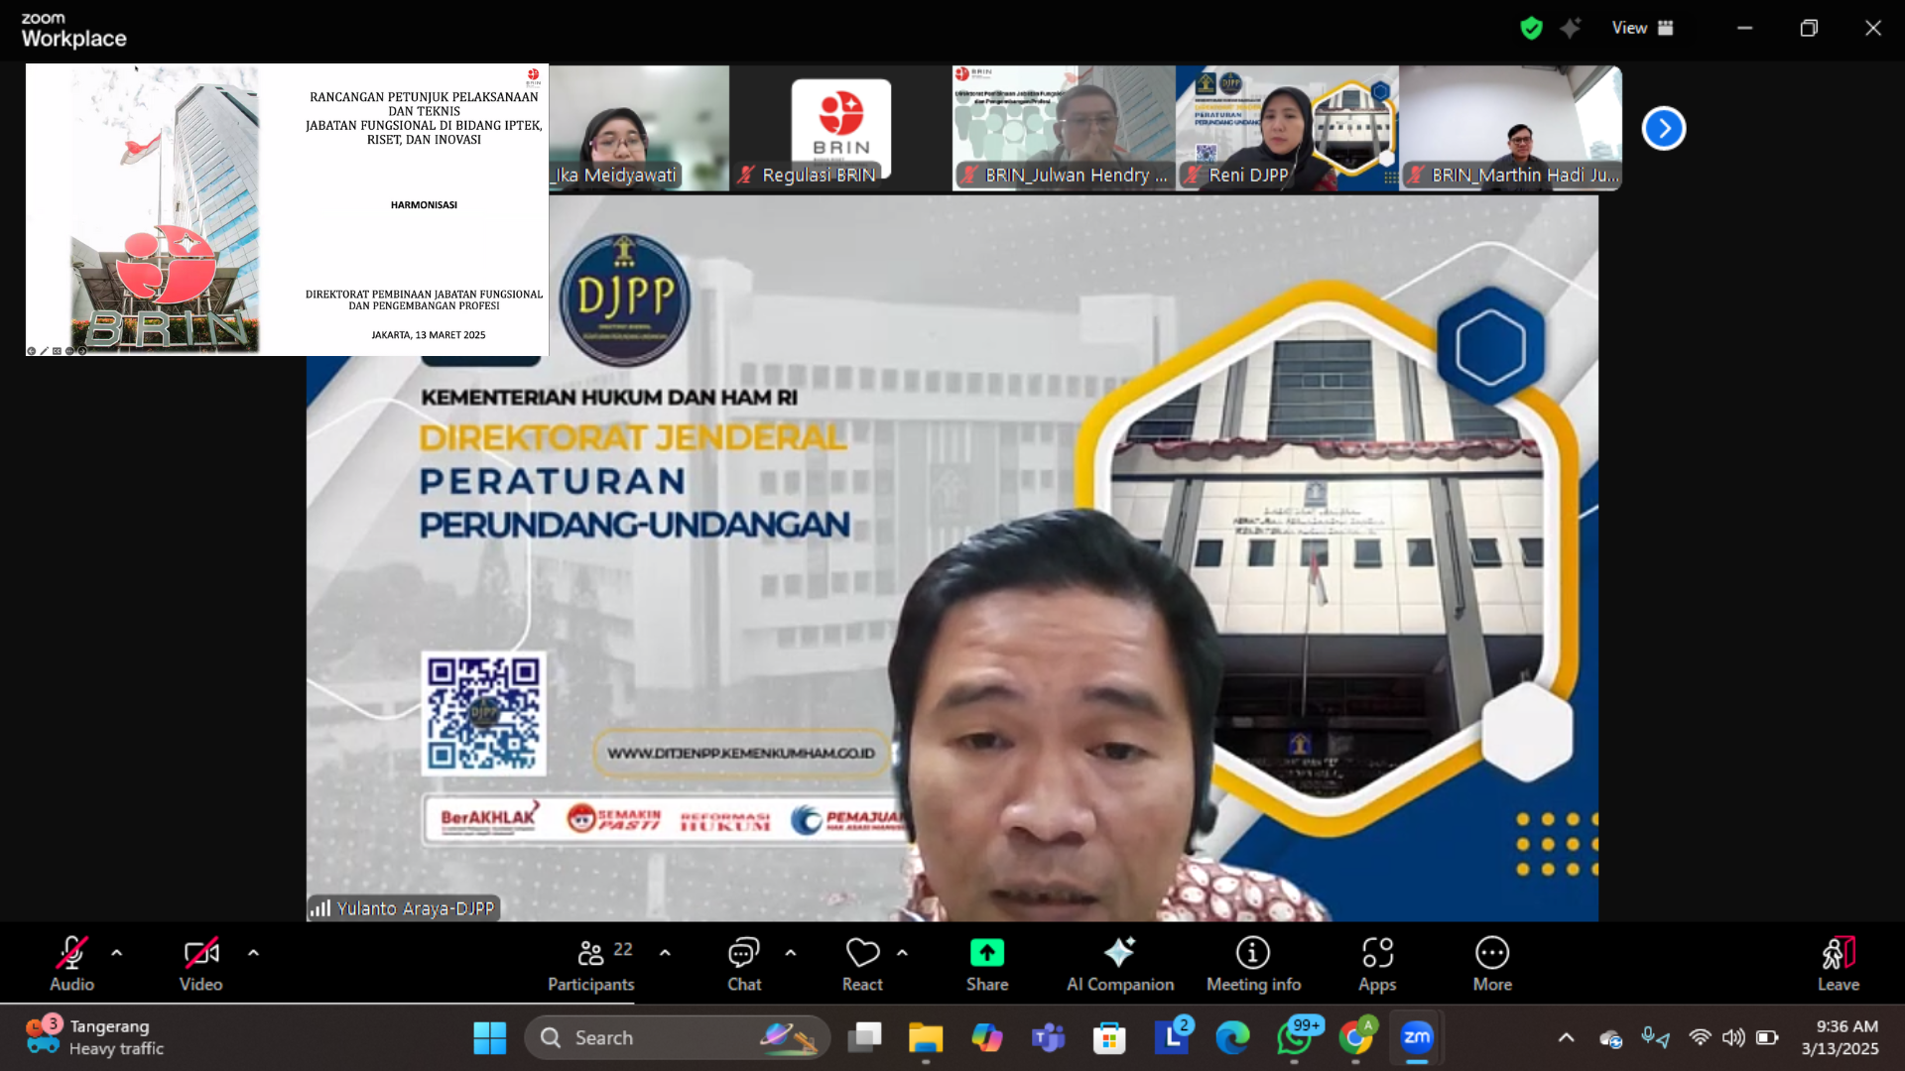This screenshot has height=1071, width=1905.
Task: Expand chat options arrow
Action: click(791, 953)
